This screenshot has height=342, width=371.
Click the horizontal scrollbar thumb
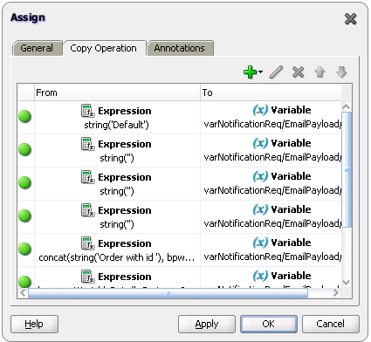pos(168,293)
